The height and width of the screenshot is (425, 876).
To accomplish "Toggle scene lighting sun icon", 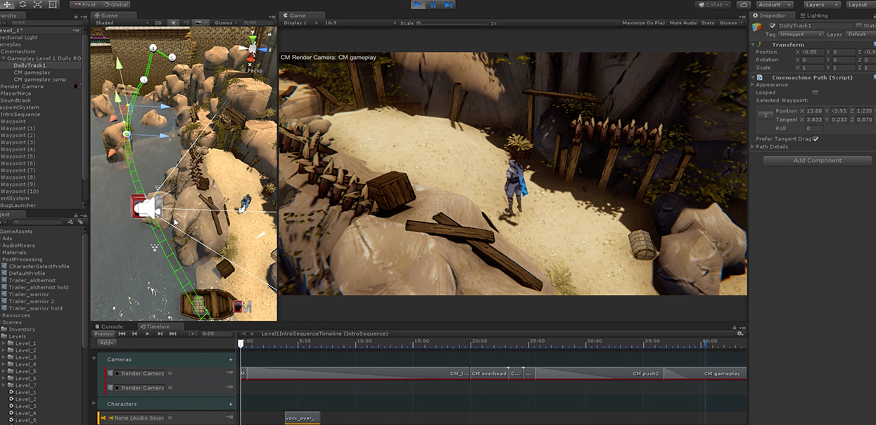I will pyautogui.click(x=174, y=23).
